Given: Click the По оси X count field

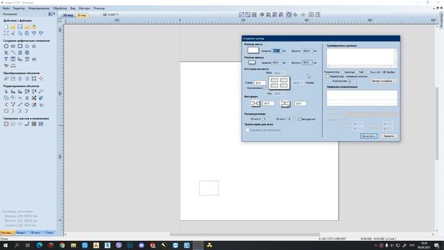Looking at the screenshot, I should [266, 119].
